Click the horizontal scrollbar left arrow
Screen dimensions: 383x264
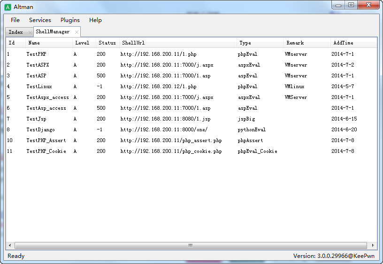coord(10,245)
